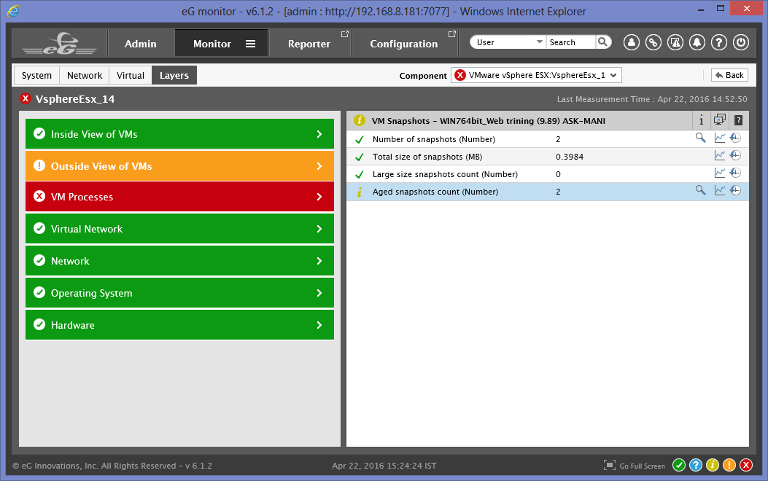768x481 pixels.
Task: Click the power sign-out icon
Action: [741, 42]
